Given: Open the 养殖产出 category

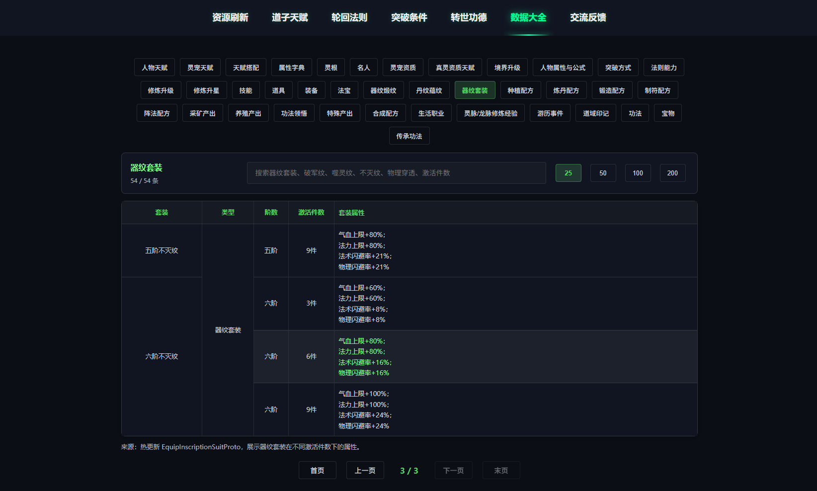Looking at the screenshot, I should tap(248, 113).
